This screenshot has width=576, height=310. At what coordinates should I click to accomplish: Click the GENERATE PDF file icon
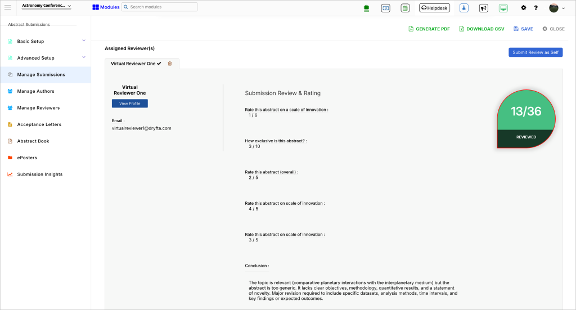(411, 29)
